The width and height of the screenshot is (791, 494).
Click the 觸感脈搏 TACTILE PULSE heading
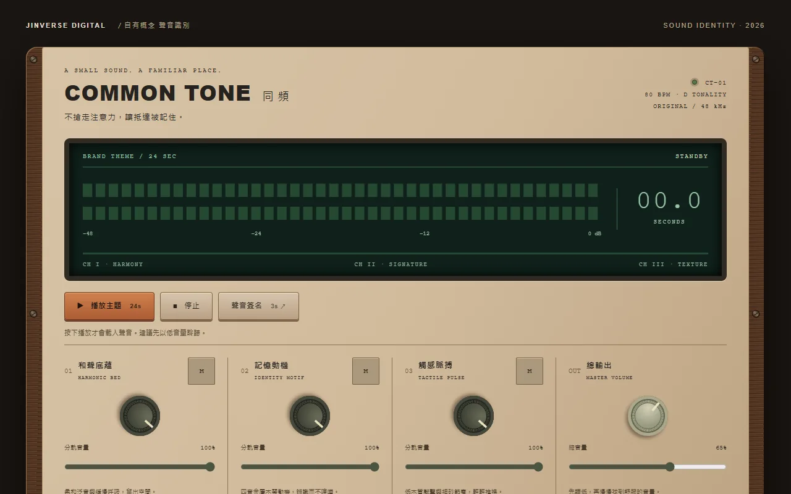[x=441, y=371]
